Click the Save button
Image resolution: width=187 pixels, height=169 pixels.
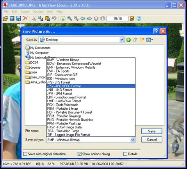point(152,131)
